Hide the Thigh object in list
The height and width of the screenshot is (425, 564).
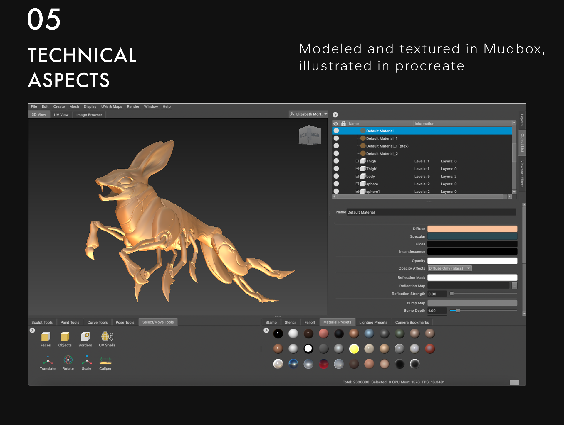[x=336, y=161]
